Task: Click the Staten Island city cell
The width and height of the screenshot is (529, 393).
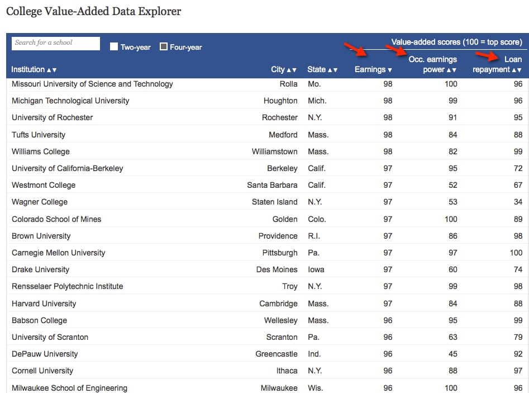Action: [x=275, y=202]
